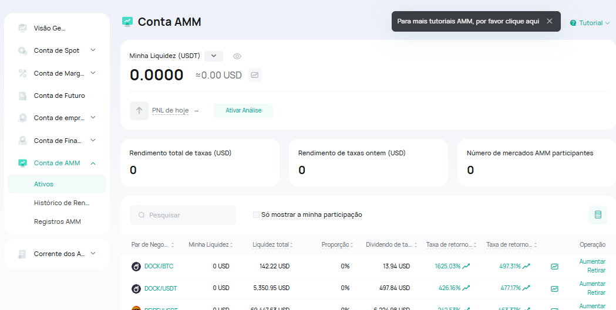Viewport: 616px width, 310px height.
Task: Click Aumentar for DOCK/BTC
Action: [x=592, y=261]
